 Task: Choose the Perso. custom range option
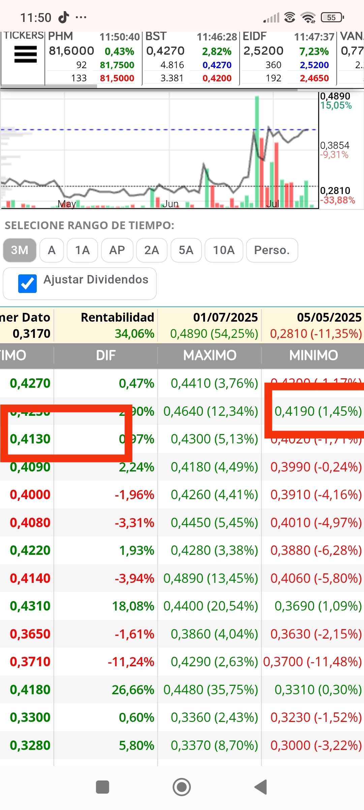coord(272,250)
